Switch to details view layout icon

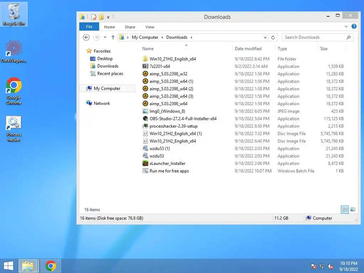(345, 209)
